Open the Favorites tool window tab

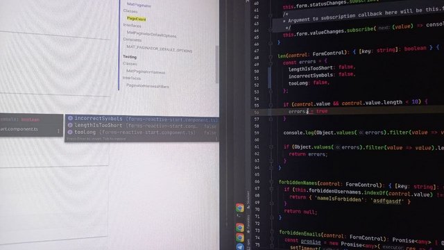pos(248,224)
